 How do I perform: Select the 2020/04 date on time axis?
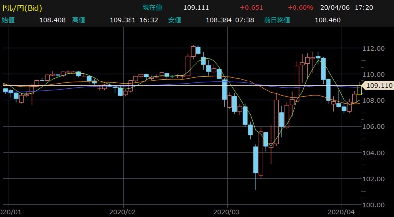tap(342, 212)
